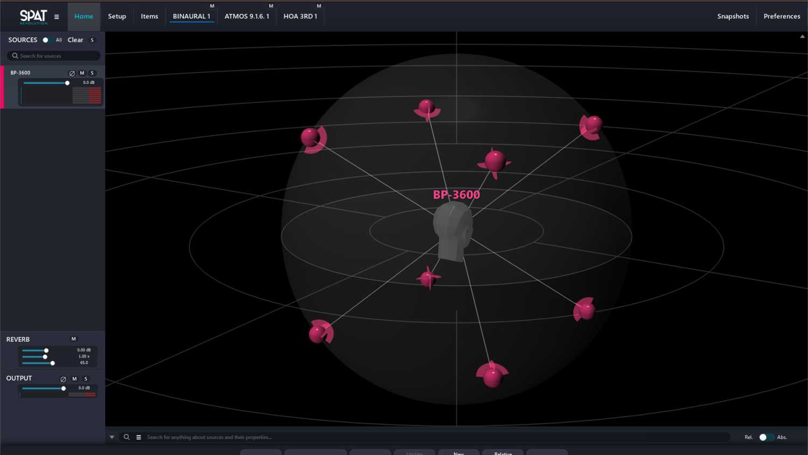Image resolution: width=808 pixels, height=455 pixels.
Task: Open the SPAT Revolution hamburger menu
Action: (x=57, y=16)
